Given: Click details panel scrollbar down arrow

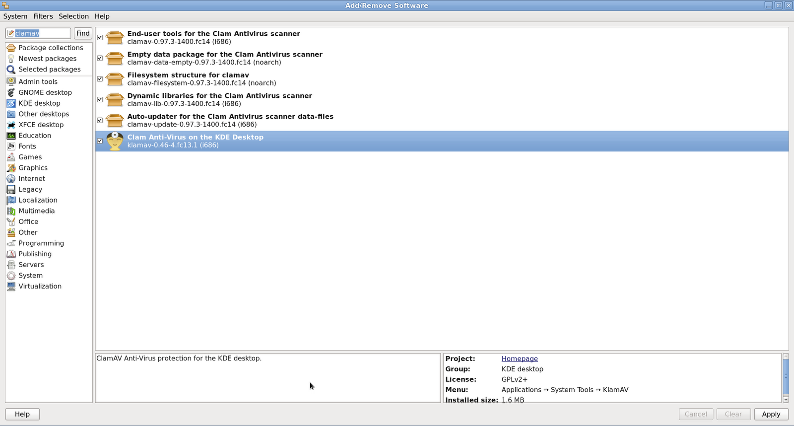Looking at the screenshot, I should [786, 400].
